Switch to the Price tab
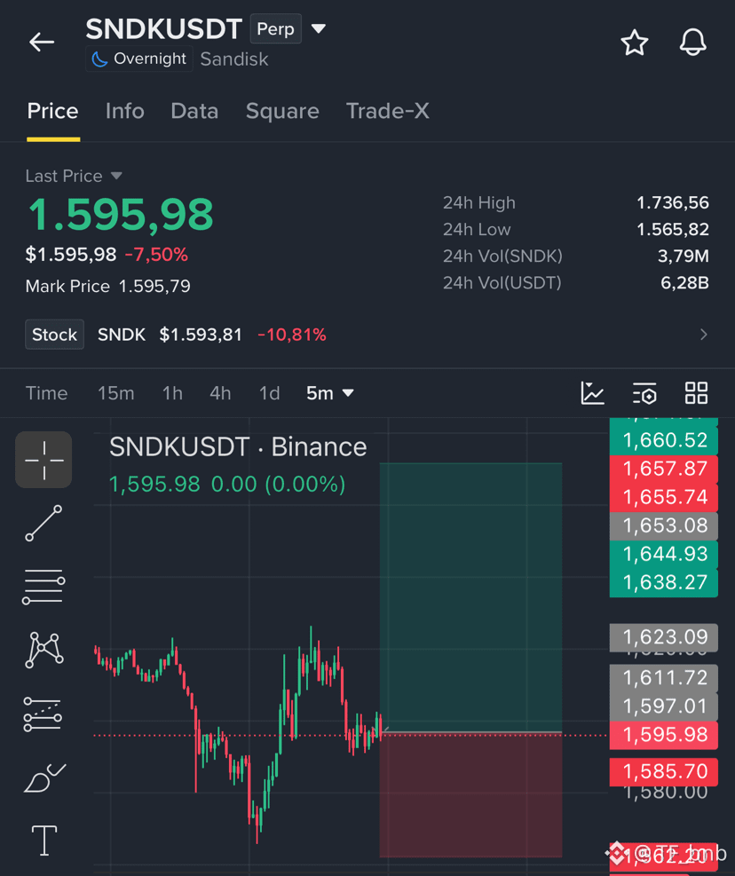 [x=53, y=111]
